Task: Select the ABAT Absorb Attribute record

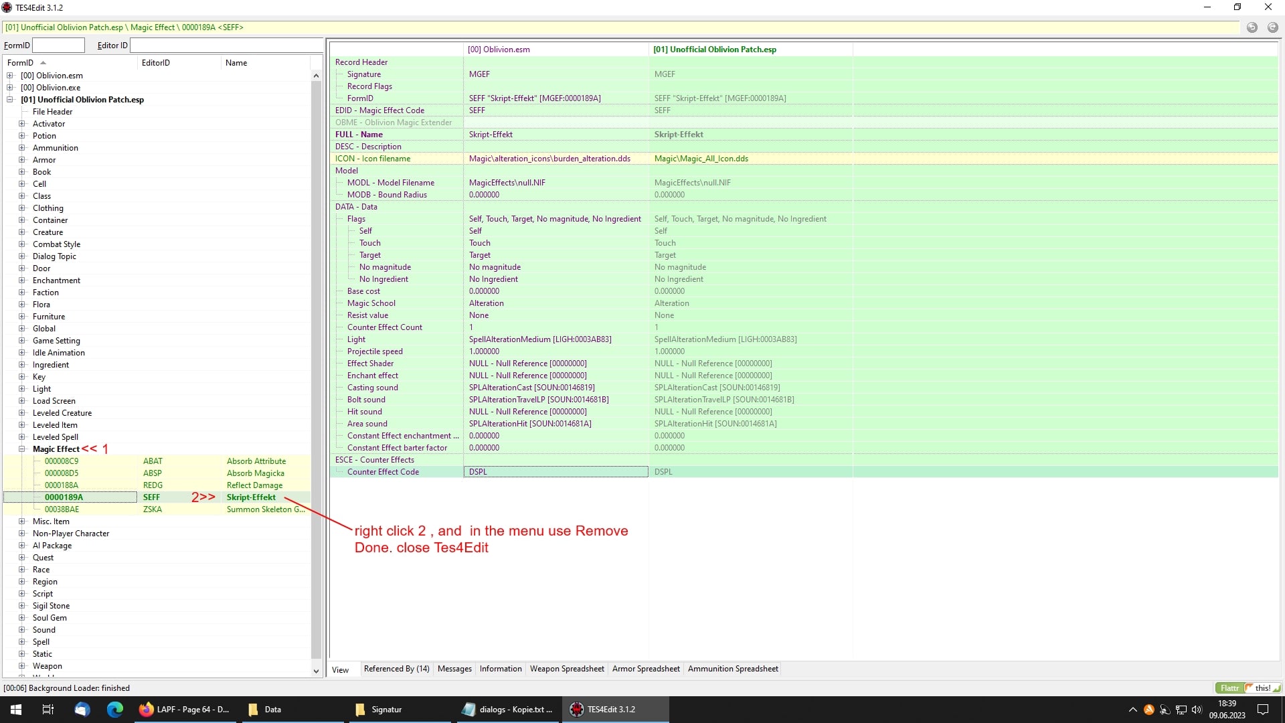Action: point(153,461)
